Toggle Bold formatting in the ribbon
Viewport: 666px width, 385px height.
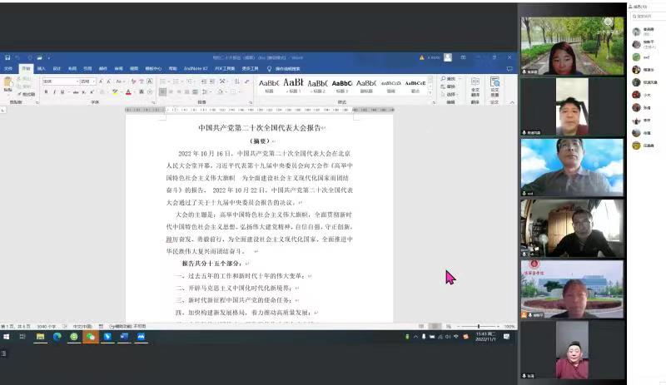pyautogui.click(x=47, y=91)
